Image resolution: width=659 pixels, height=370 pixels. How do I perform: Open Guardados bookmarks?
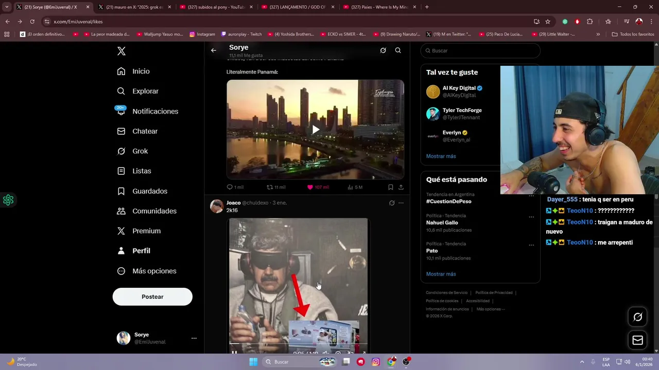142,191
